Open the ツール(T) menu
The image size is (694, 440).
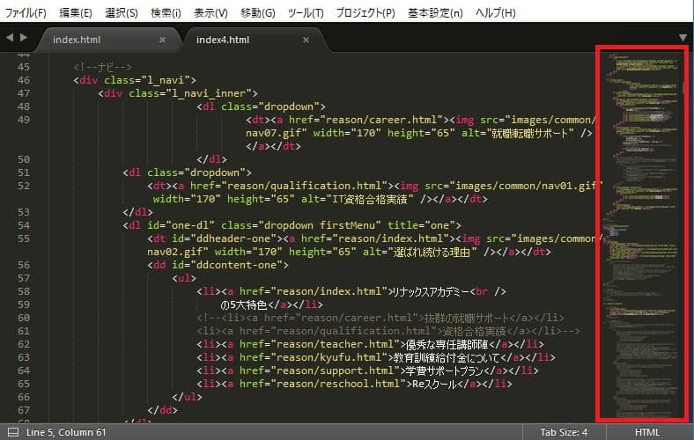(306, 13)
